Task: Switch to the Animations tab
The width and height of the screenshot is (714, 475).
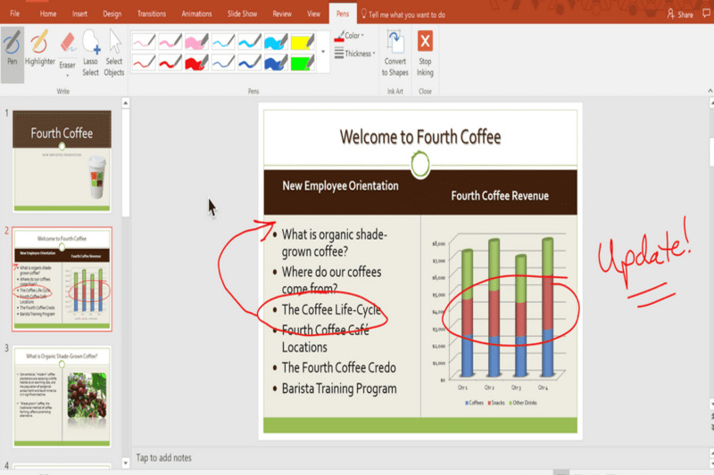Action: (197, 14)
